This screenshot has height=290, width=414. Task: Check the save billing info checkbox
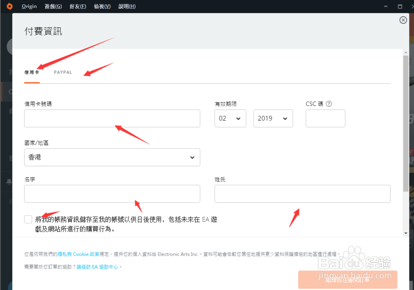tap(28, 219)
